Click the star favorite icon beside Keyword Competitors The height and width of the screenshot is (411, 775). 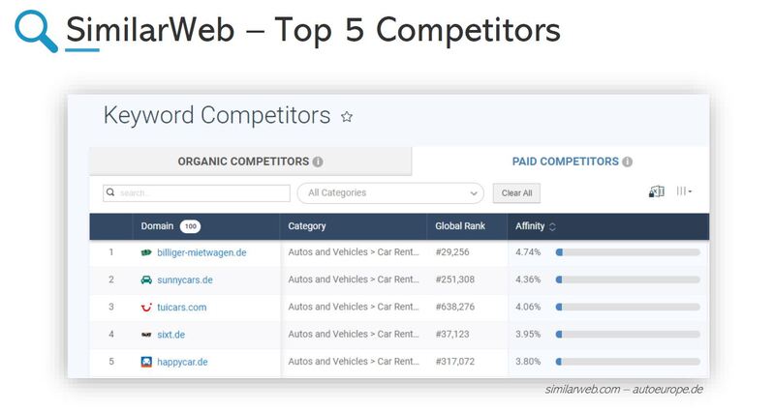[x=347, y=117]
